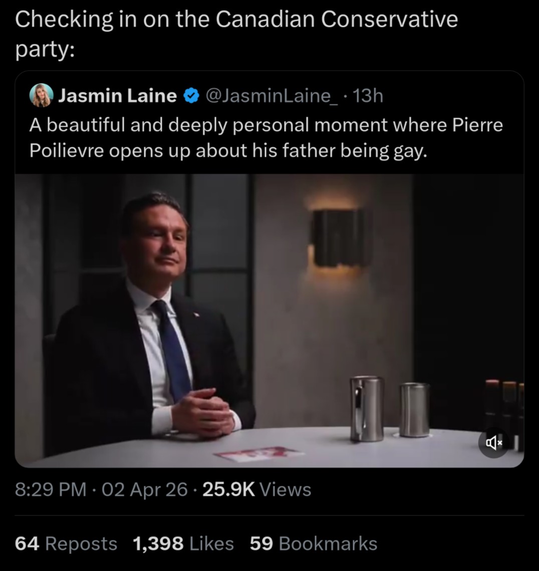
Task: Click the word 'party:' in main tweet
Action: [45, 49]
